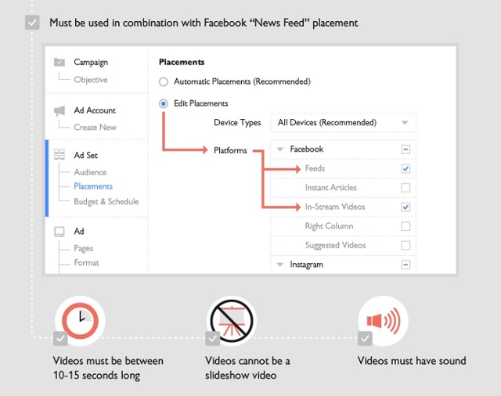Open the Device Types dropdown
This screenshot has width=501, height=396.
point(343,123)
